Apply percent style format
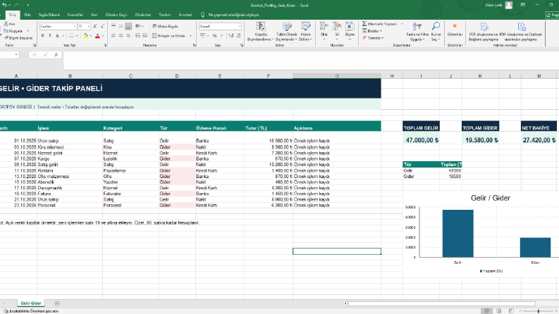559x314 pixels. coord(214,36)
